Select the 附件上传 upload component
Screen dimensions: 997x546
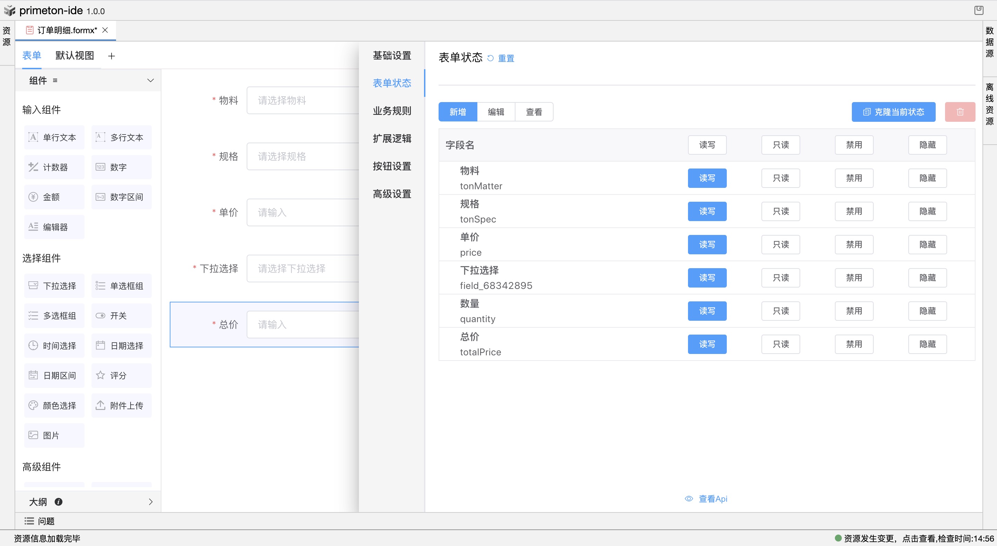click(x=121, y=405)
